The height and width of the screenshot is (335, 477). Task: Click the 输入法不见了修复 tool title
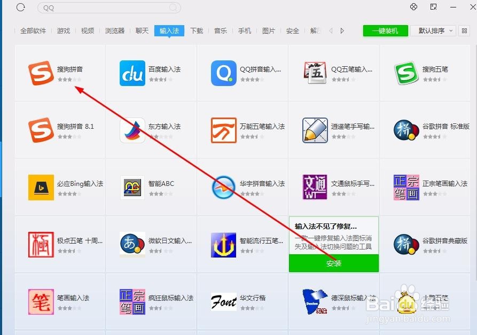[326, 227]
